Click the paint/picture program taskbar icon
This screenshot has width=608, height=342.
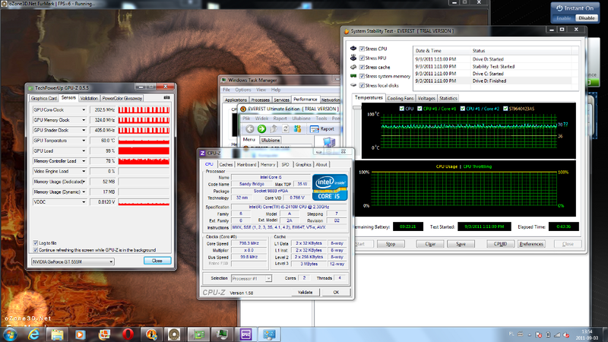pos(104,334)
